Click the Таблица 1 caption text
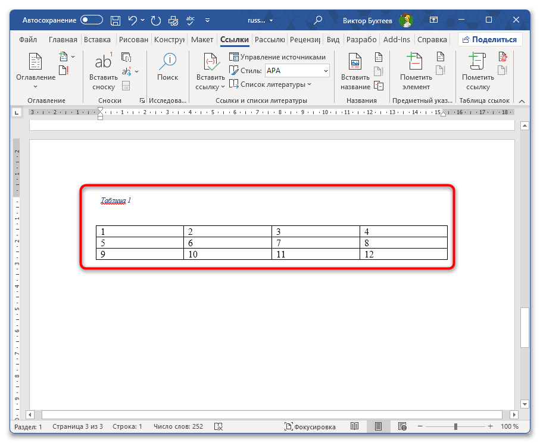This screenshot has height=443, width=540. [116, 200]
